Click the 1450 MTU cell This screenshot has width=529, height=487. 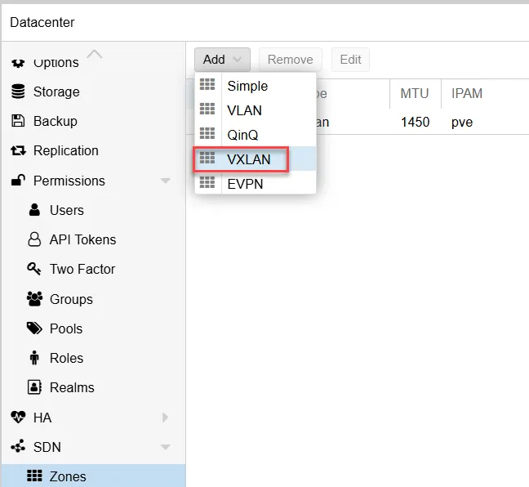point(415,122)
